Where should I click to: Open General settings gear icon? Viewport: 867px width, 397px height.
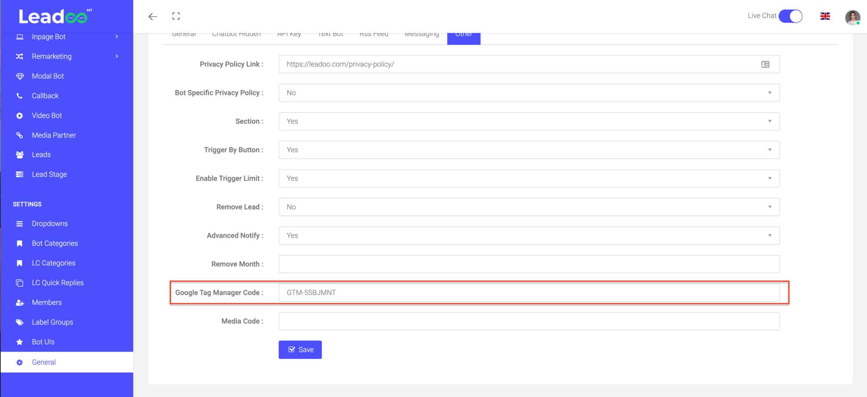[20, 362]
